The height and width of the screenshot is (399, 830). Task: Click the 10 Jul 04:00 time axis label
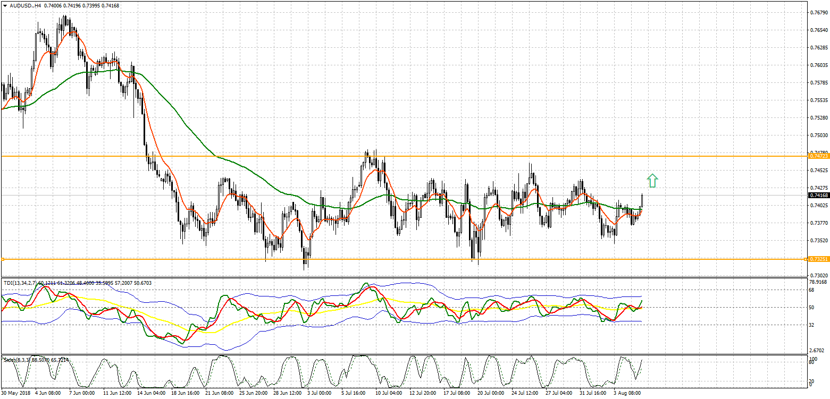pos(390,394)
